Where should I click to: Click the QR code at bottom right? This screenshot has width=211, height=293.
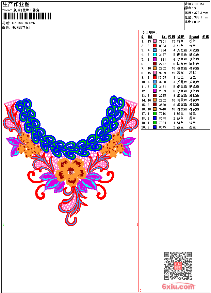(x=178, y=266)
